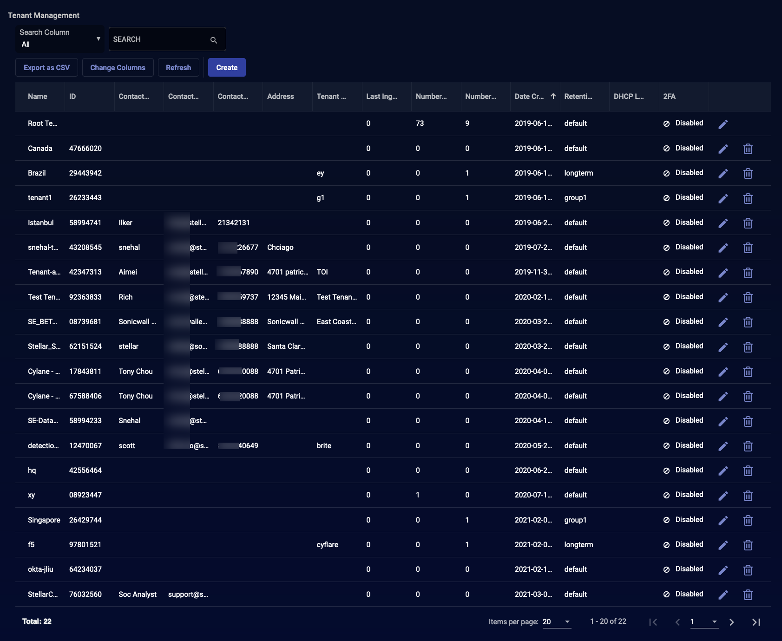The height and width of the screenshot is (641, 782).
Task: Edit the Root Tenant row
Action: click(x=723, y=124)
